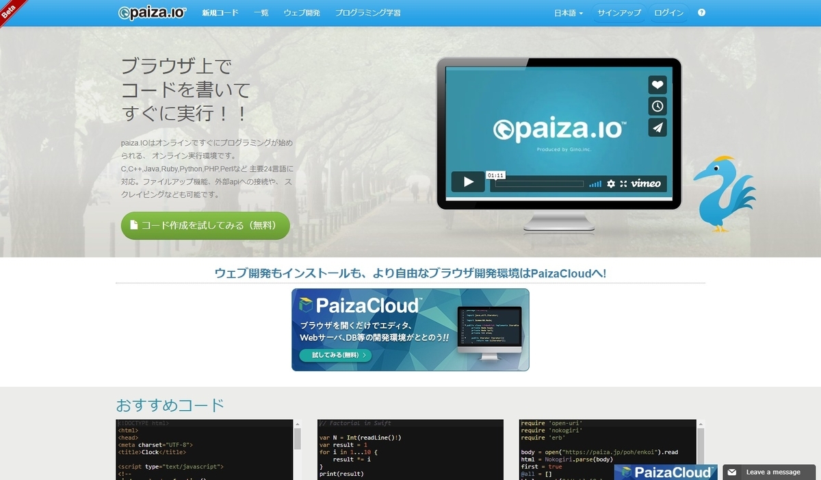
Task: Go to the 一覧 page
Action: pyautogui.click(x=261, y=13)
